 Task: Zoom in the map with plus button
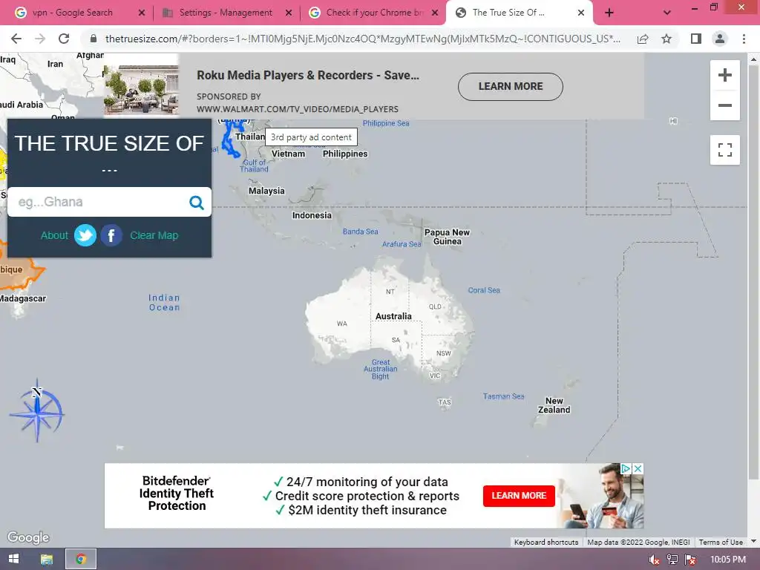(724, 75)
